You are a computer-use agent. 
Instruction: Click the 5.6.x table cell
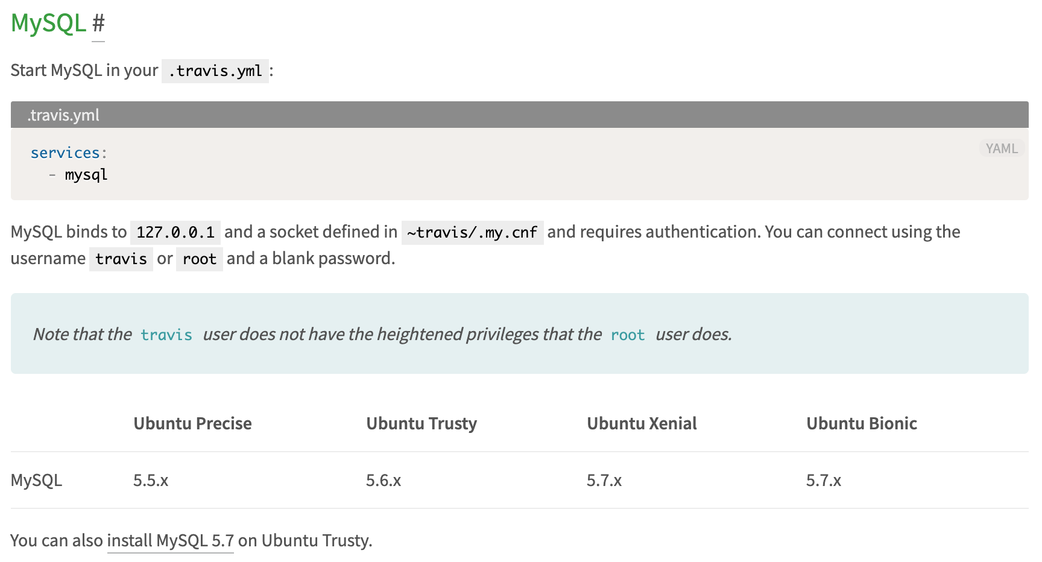384,481
